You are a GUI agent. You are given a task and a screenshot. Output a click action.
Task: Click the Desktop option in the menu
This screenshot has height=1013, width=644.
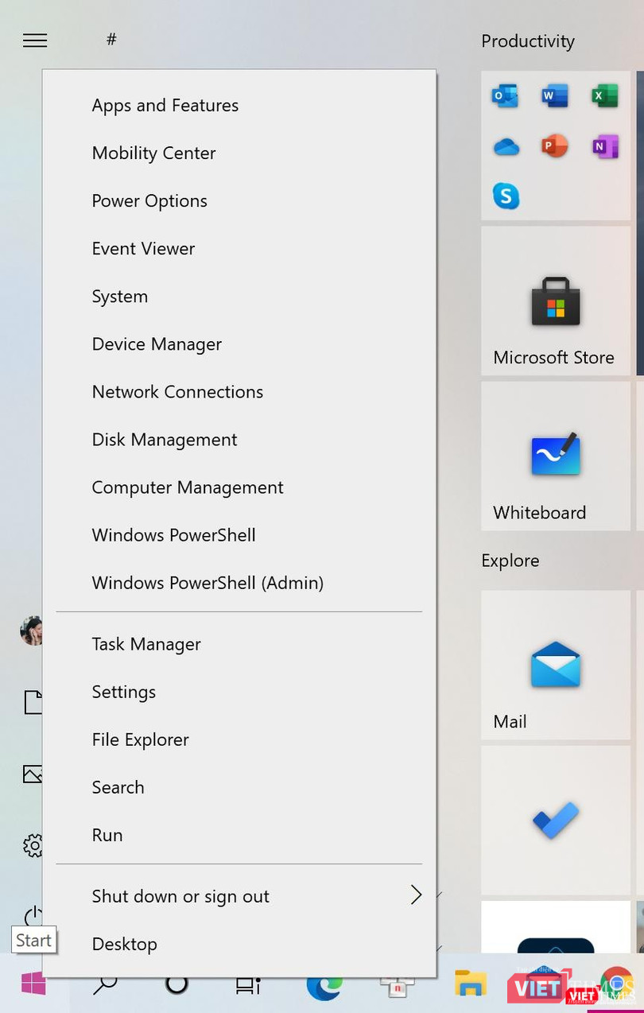click(125, 944)
